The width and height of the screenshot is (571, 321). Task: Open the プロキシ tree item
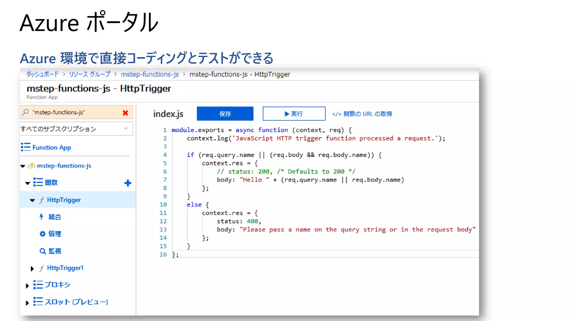point(57,285)
